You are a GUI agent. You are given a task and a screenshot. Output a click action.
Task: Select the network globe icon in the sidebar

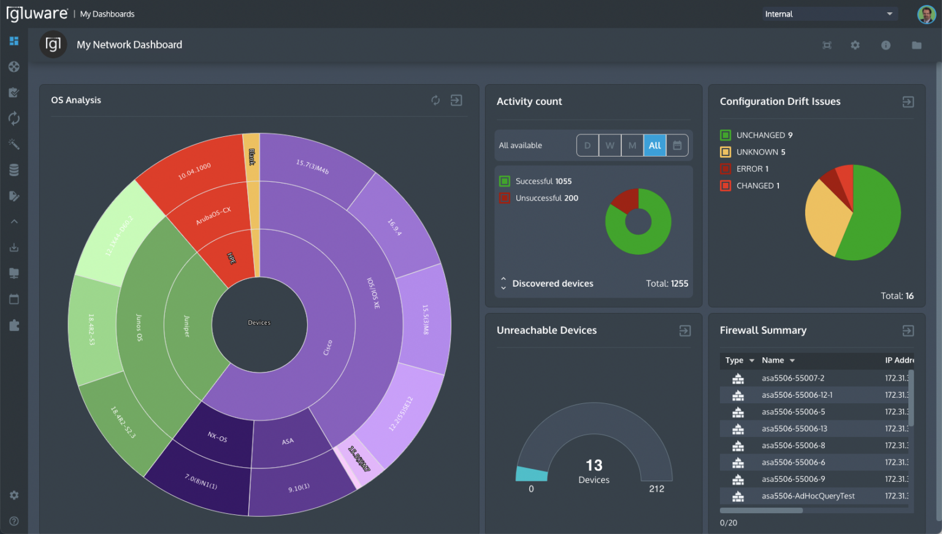[x=13, y=67]
